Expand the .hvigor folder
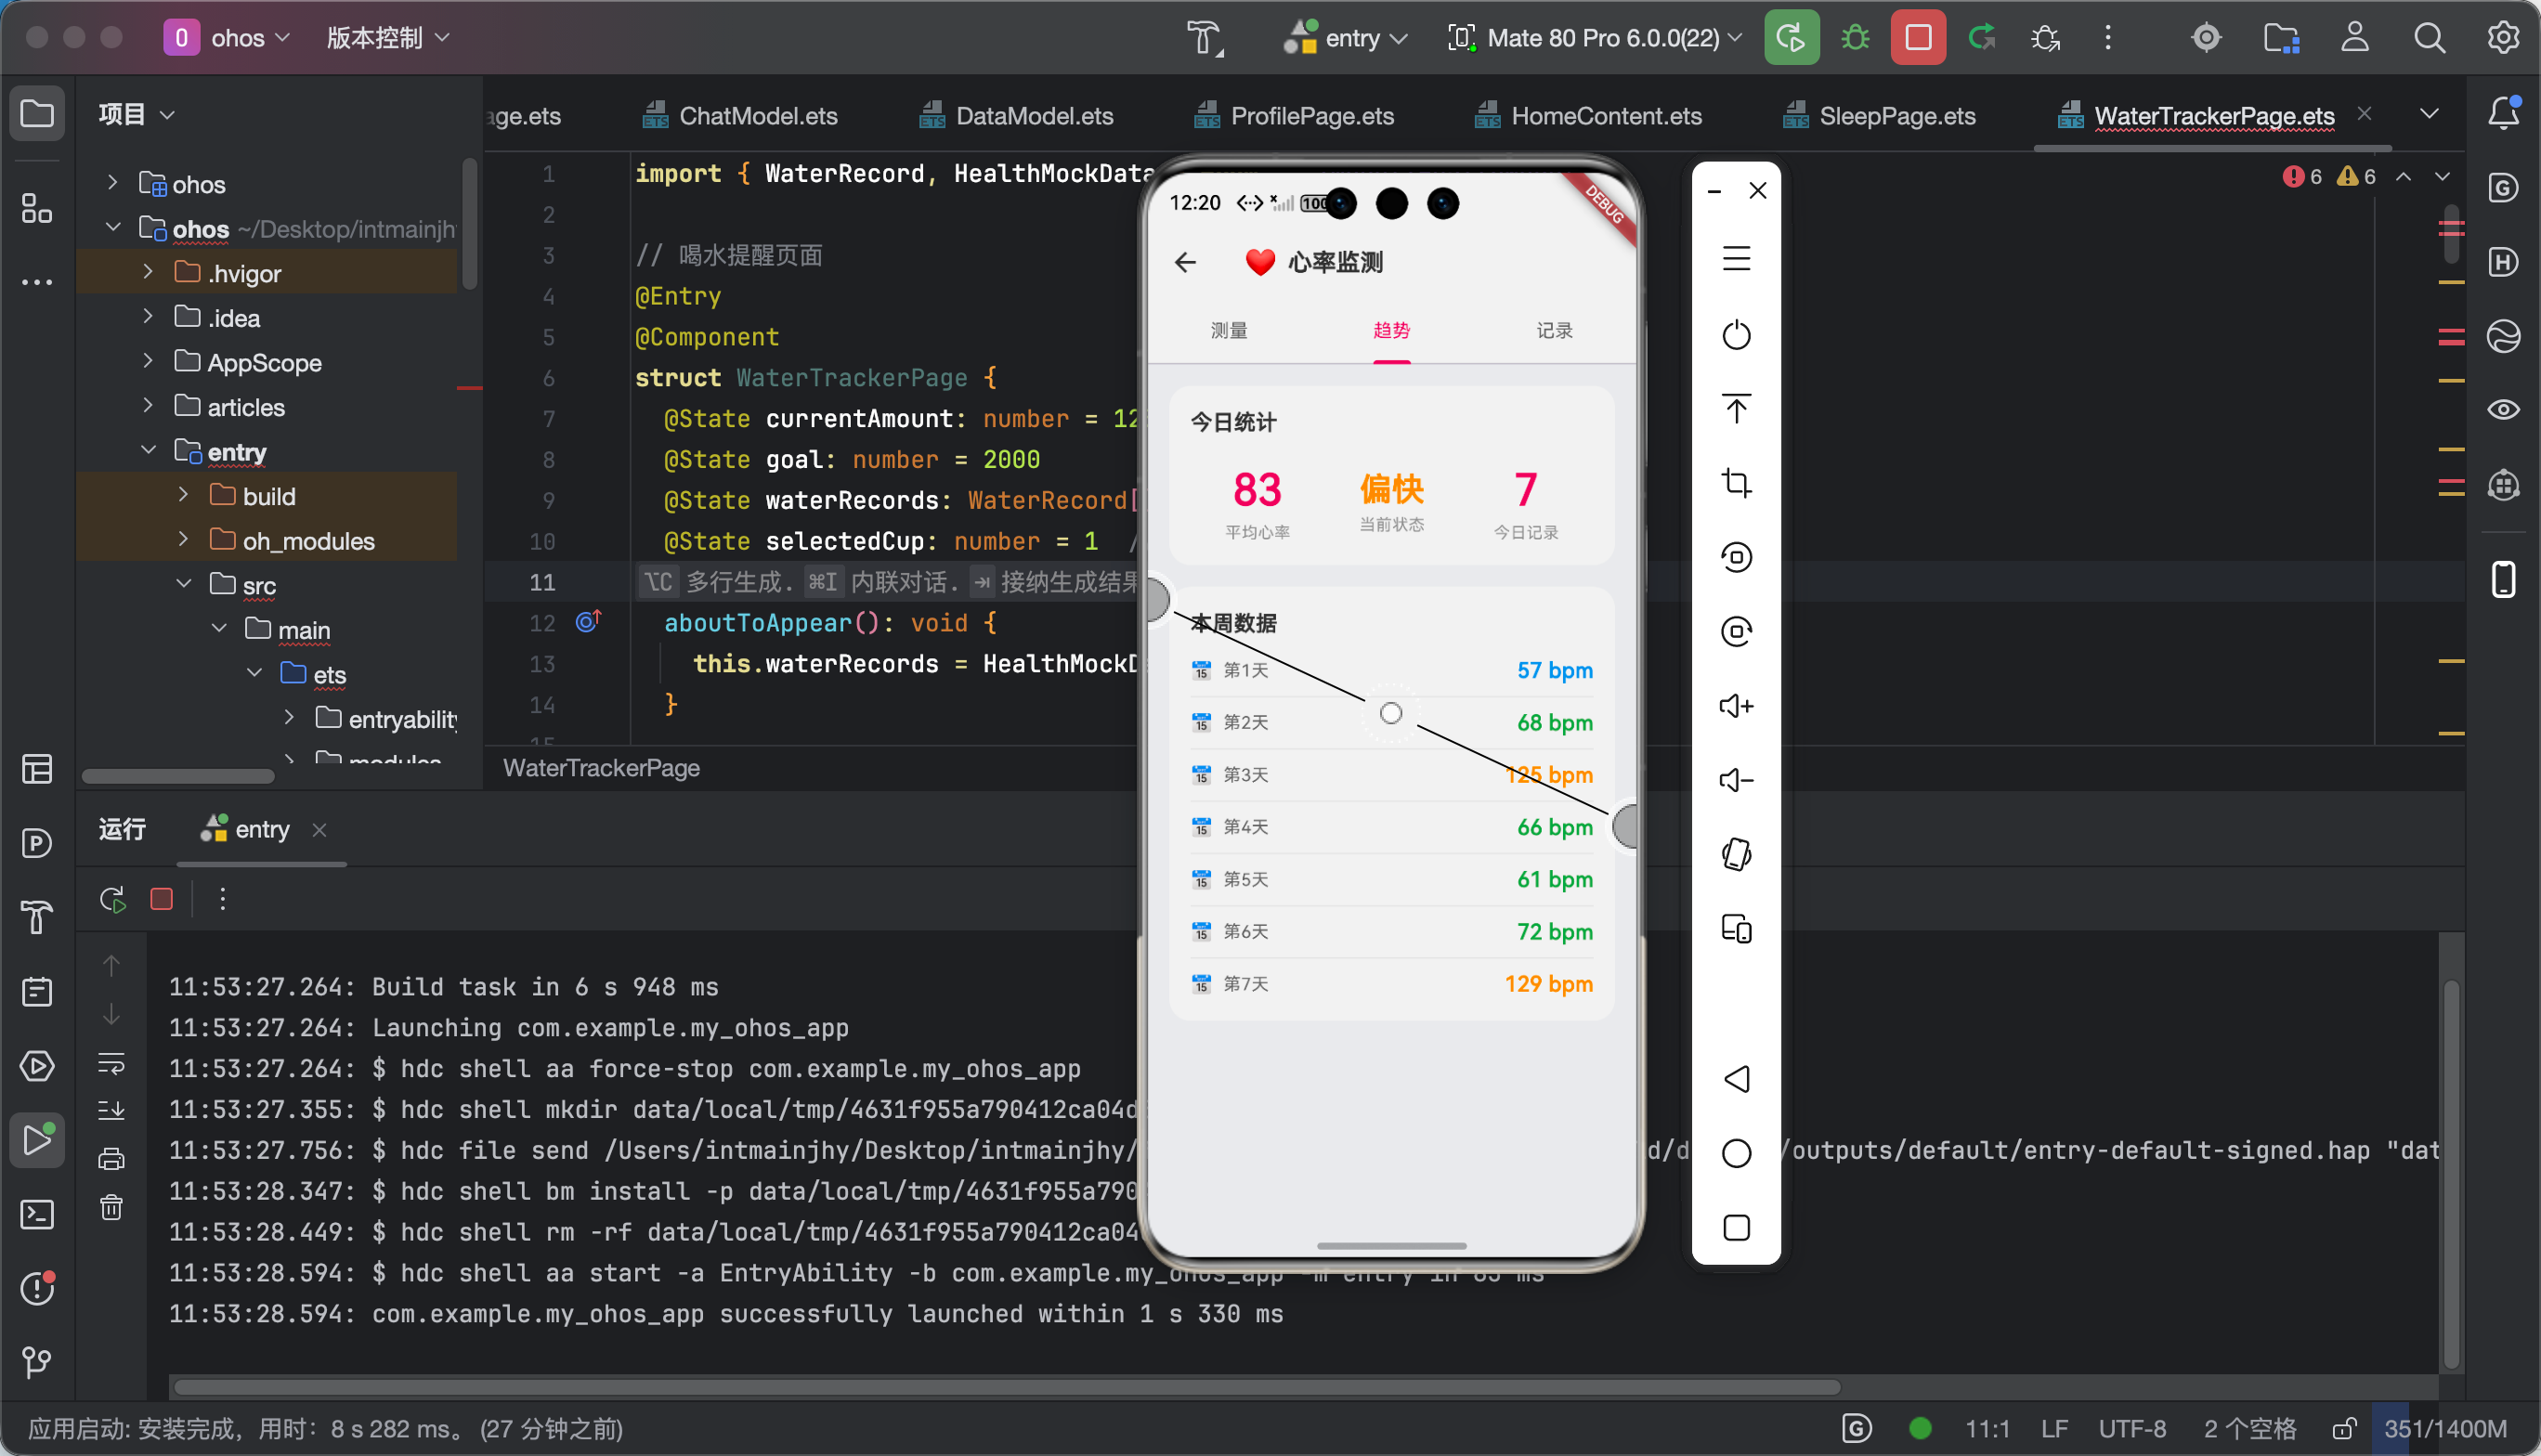 click(x=148, y=272)
